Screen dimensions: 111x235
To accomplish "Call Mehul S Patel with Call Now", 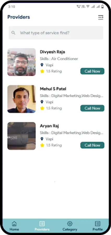I will coord(92,108).
